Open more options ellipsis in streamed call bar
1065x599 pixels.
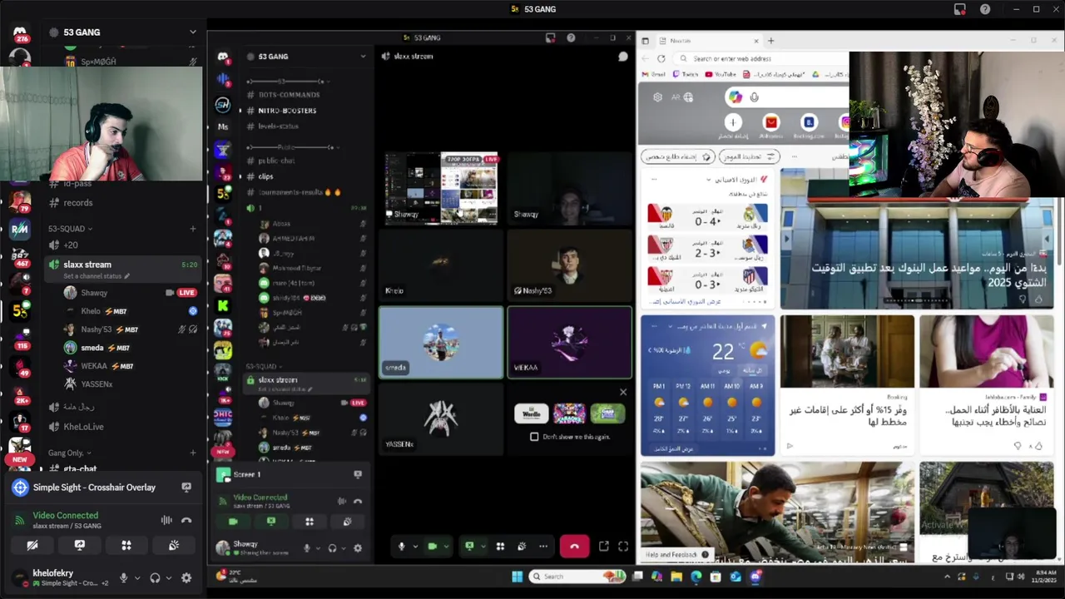click(x=543, y=547)
